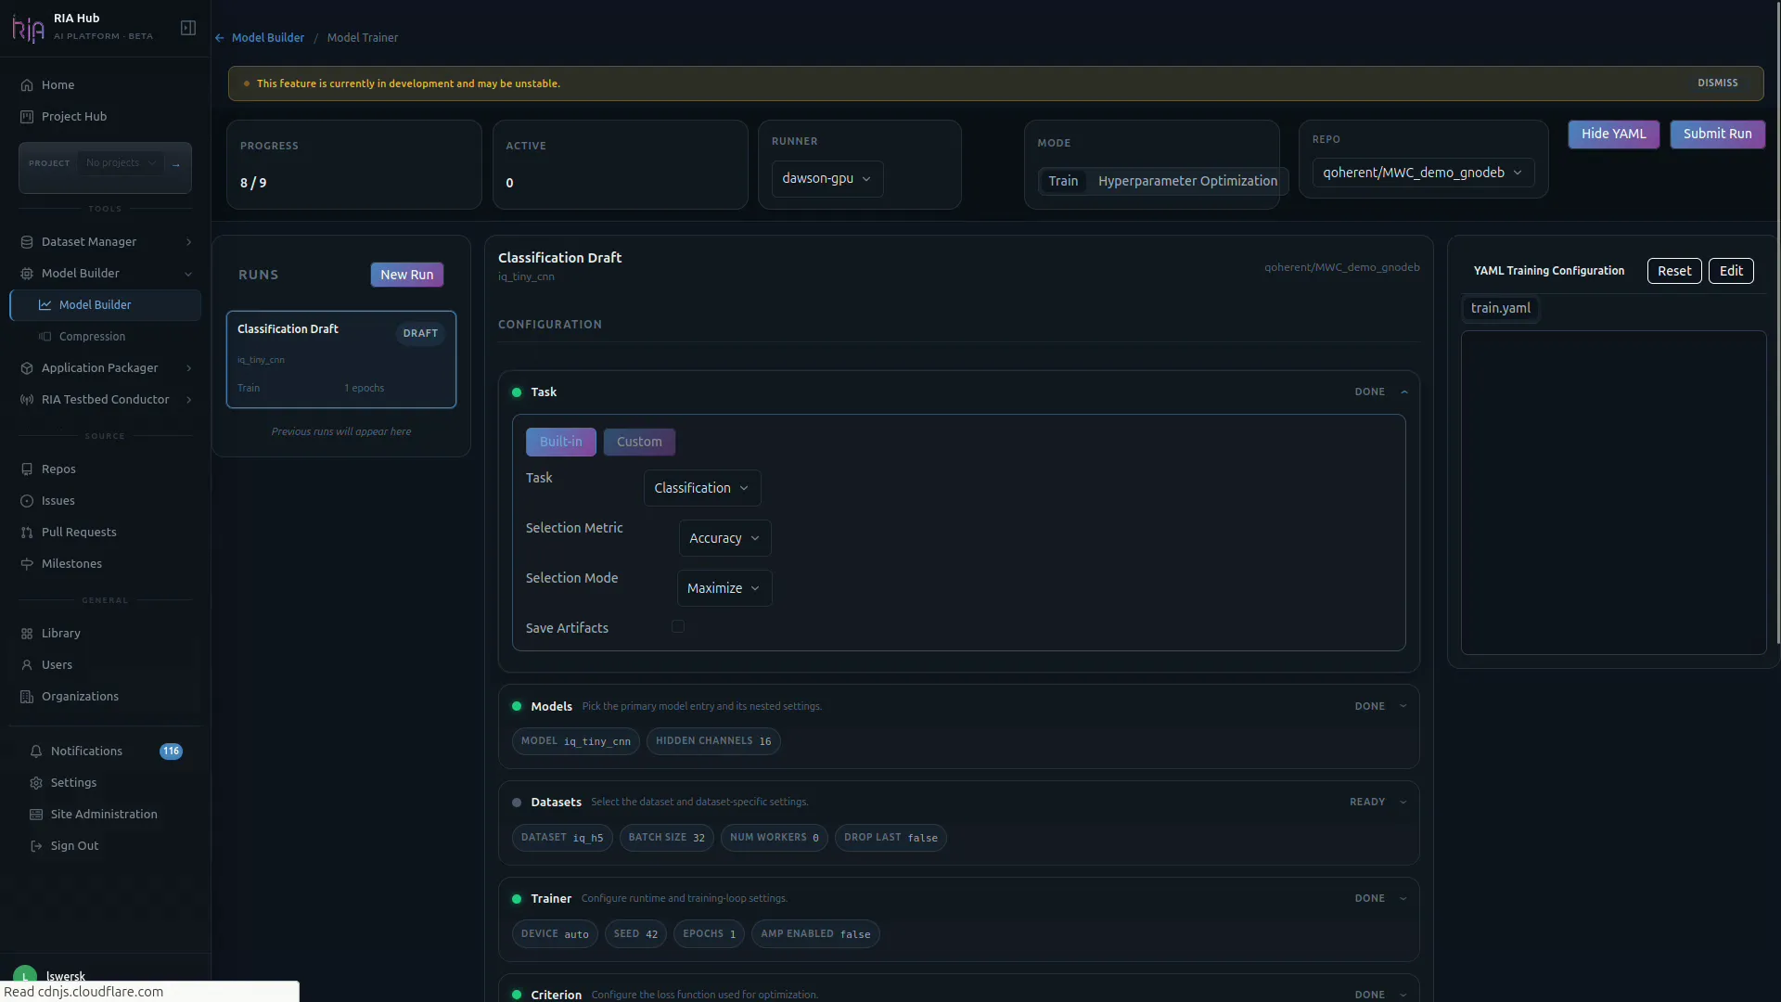Click the Settings gear icon
The width and height of the screenshot is (1781, 1002).
tap(36, 783)
